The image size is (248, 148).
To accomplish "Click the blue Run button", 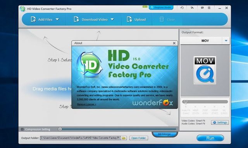I will point(210,138).
